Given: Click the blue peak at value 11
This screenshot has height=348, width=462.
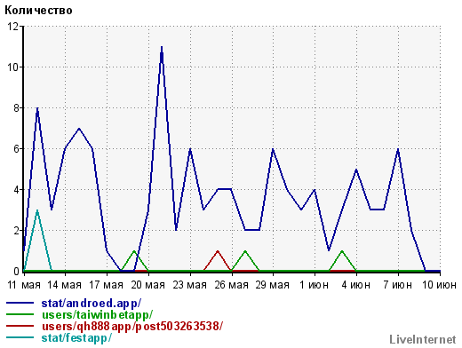Looking at the screenshot, I should 162,47.
